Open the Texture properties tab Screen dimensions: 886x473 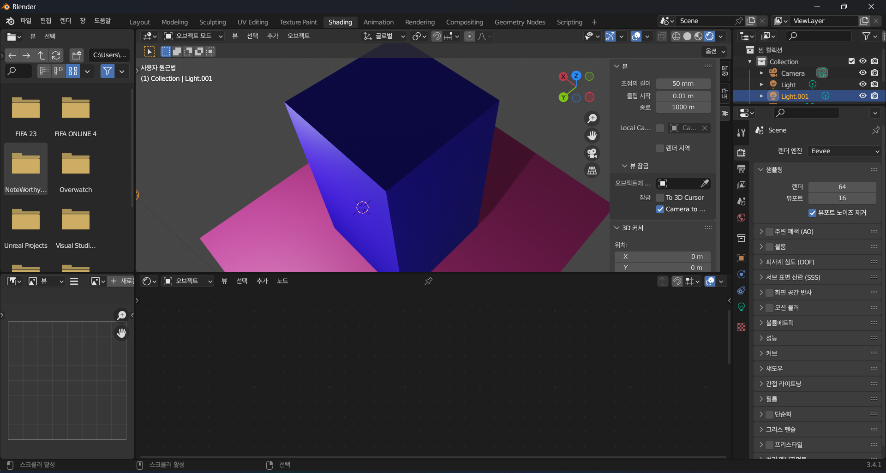click(742, 327)
